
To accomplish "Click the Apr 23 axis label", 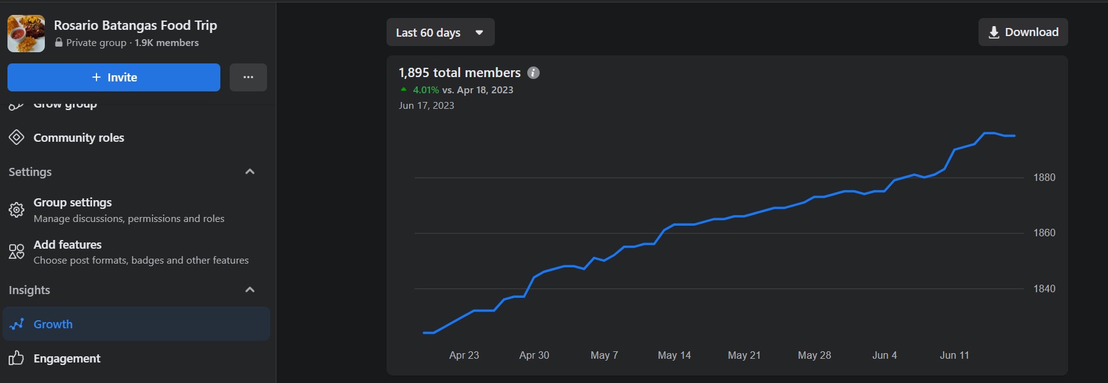I will tap(464, 355).
